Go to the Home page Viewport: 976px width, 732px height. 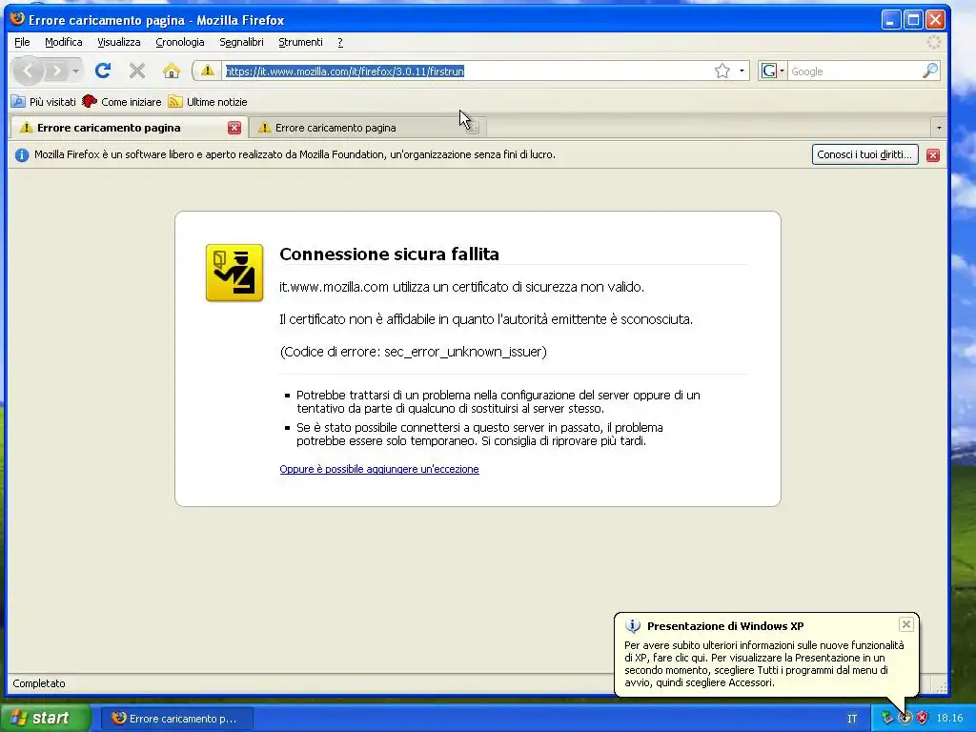[x=172, y=71]
